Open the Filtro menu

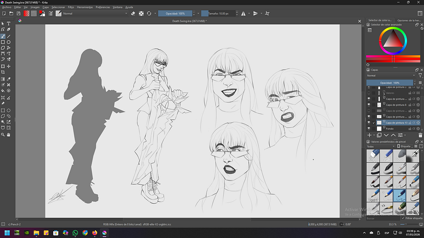(71, 7)
